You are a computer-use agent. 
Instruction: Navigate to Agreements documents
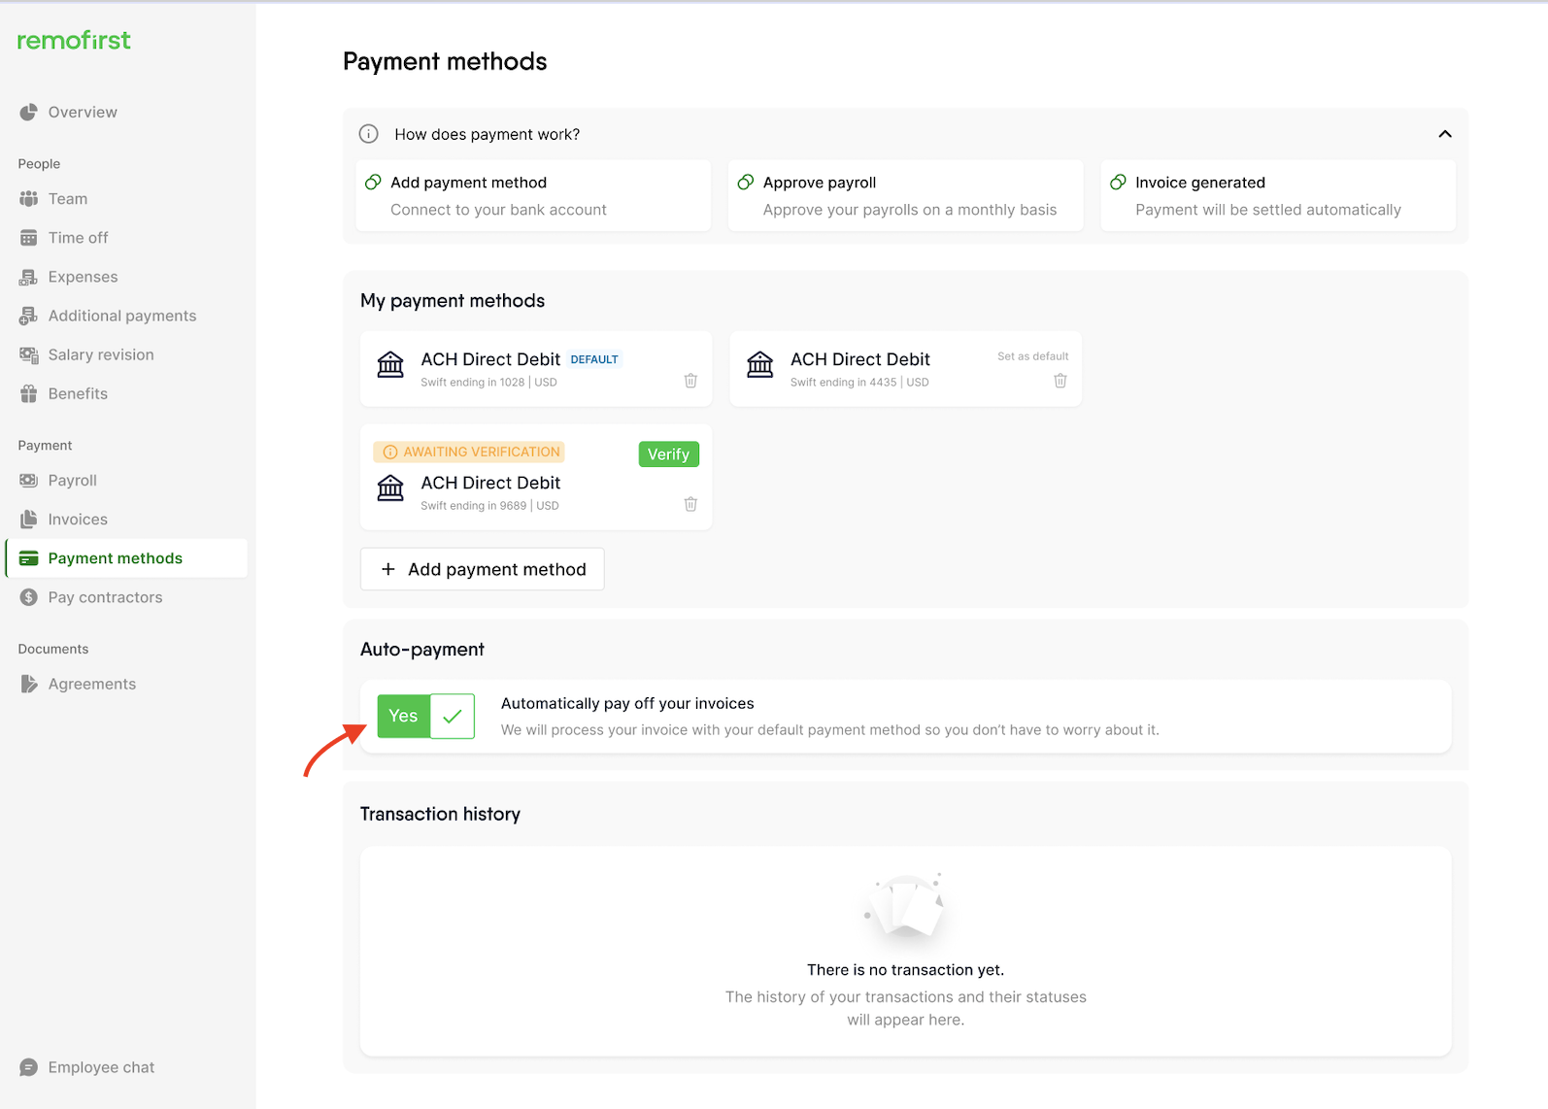tap(92, 685)
